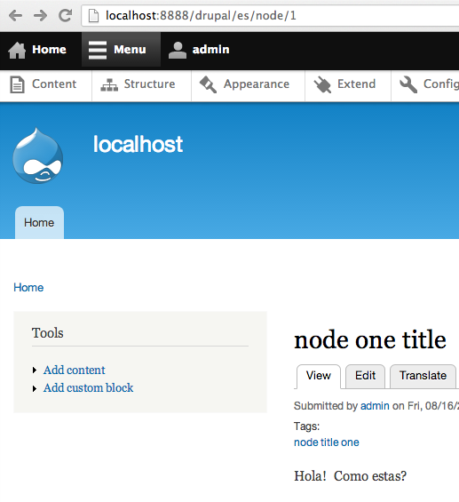The width and height of the screenshot is (459, 502).
Task: Click the browser forward arrow
Action: 40,15
